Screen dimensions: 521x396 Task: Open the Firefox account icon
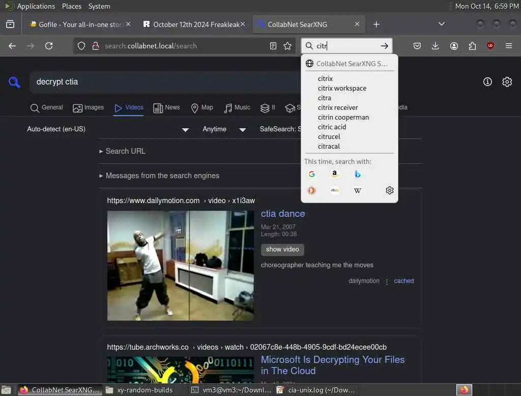pyautogui.click(x=454, y=46)
